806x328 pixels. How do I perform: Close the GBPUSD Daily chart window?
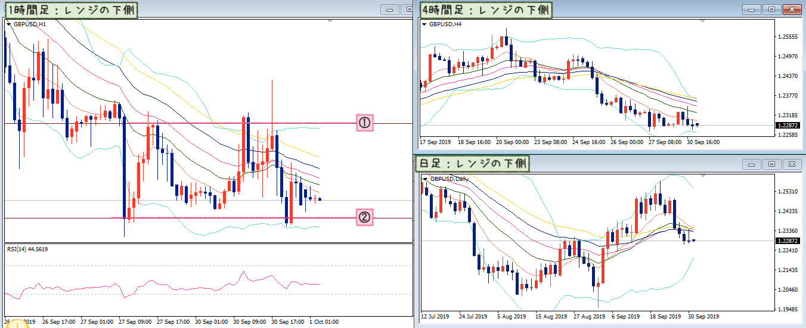(791, 164)
